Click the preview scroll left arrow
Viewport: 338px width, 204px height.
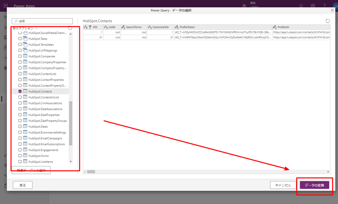[x=85, y=172]
